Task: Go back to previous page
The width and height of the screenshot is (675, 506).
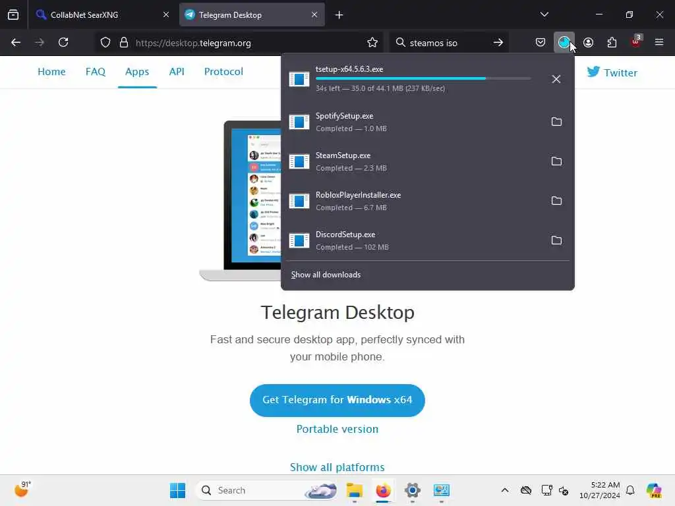Action: [16, 43]
